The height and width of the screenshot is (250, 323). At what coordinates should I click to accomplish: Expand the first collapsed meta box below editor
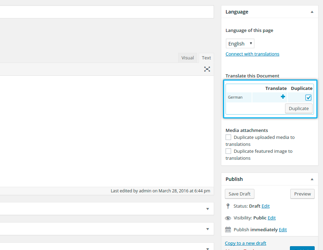click(x=207, y=209)
